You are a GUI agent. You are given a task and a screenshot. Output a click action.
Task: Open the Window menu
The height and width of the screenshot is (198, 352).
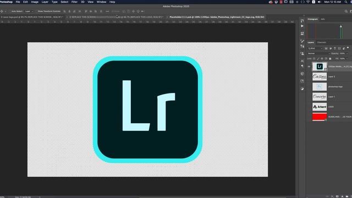(101, 2)
